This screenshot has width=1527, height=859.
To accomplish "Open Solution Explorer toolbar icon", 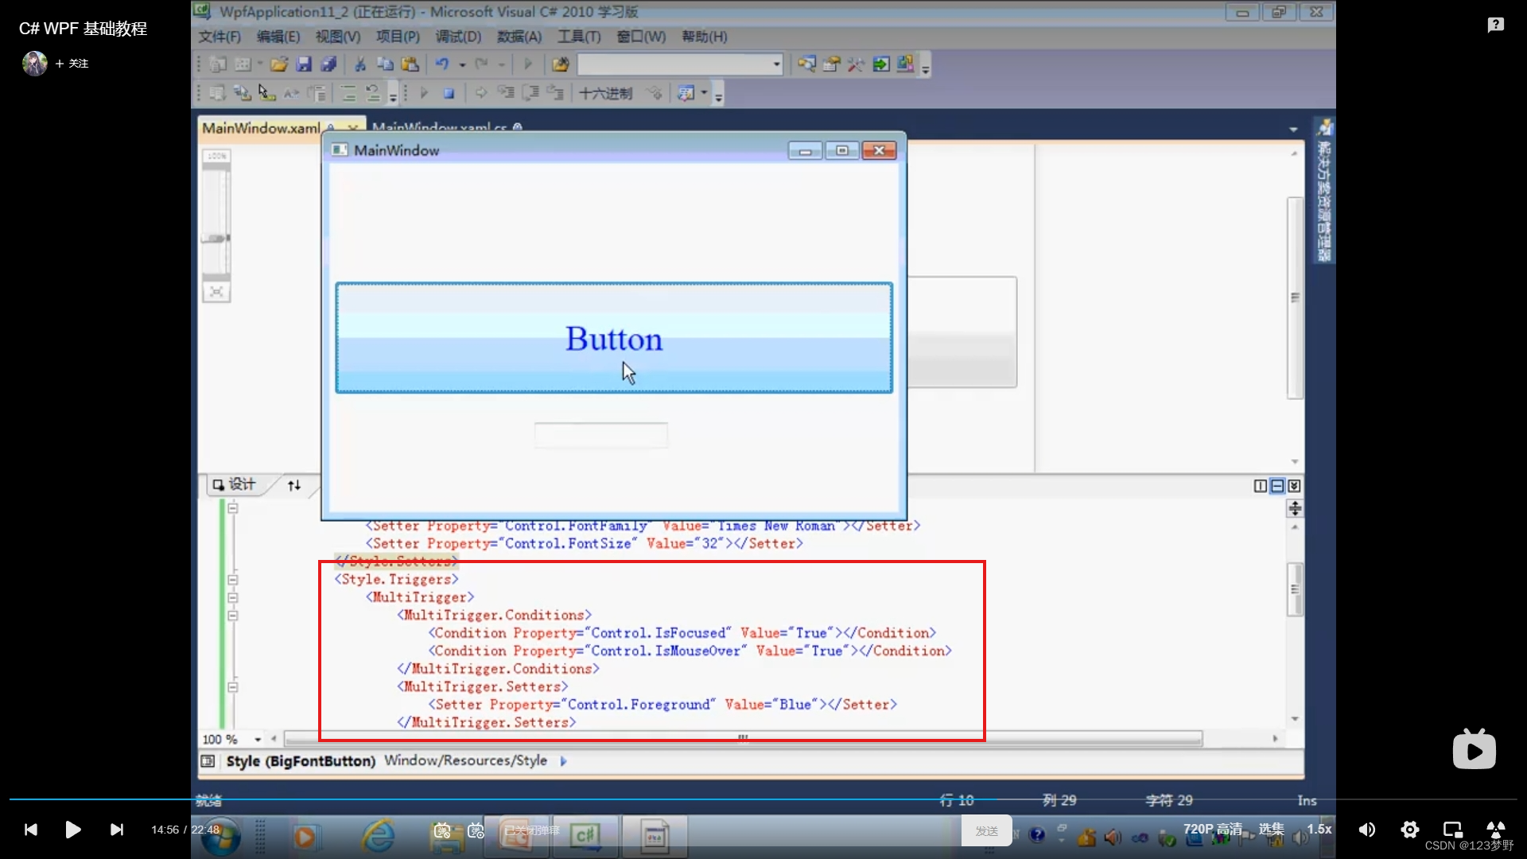I will (x=806, y=64).
